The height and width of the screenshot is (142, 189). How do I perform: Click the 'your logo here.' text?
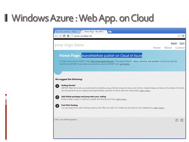coord(70,45)
